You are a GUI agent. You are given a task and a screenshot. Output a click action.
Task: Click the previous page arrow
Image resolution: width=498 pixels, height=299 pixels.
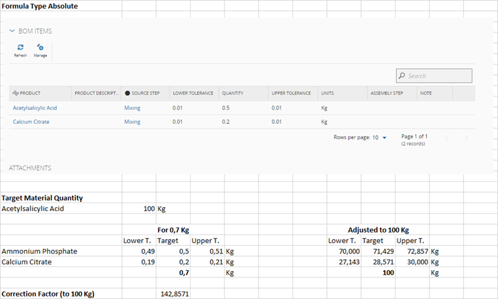click(x=446, y=138)
